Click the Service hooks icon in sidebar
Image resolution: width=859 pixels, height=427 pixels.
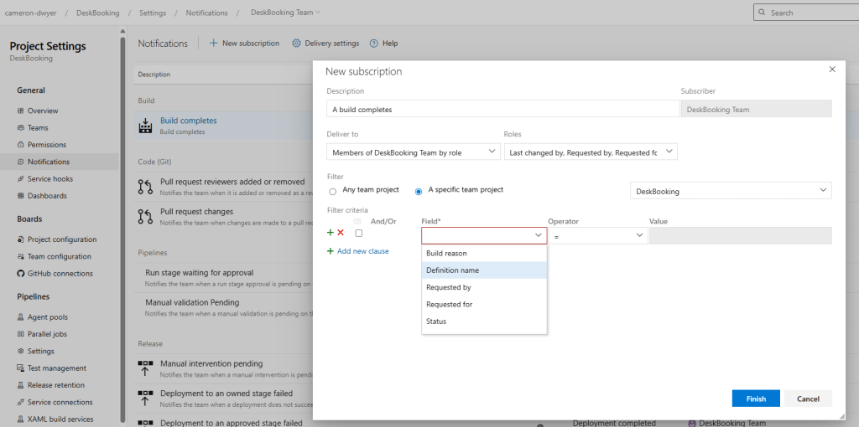[x=21, y=179]
